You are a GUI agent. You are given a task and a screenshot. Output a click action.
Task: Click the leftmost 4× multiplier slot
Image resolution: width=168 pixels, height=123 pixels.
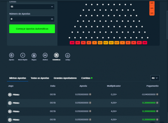click(89, 43)
